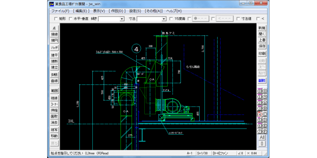Select the 伸縮 extend tool
The image size is (317, 158).
[54, 111]
